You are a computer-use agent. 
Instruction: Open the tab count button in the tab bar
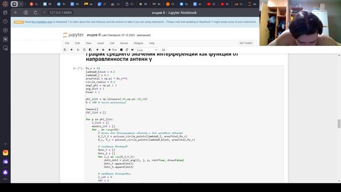coord(14,4)
